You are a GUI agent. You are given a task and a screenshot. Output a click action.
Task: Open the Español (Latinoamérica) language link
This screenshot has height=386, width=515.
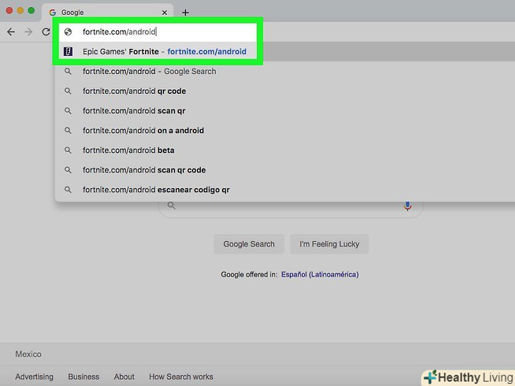point(320,274)
